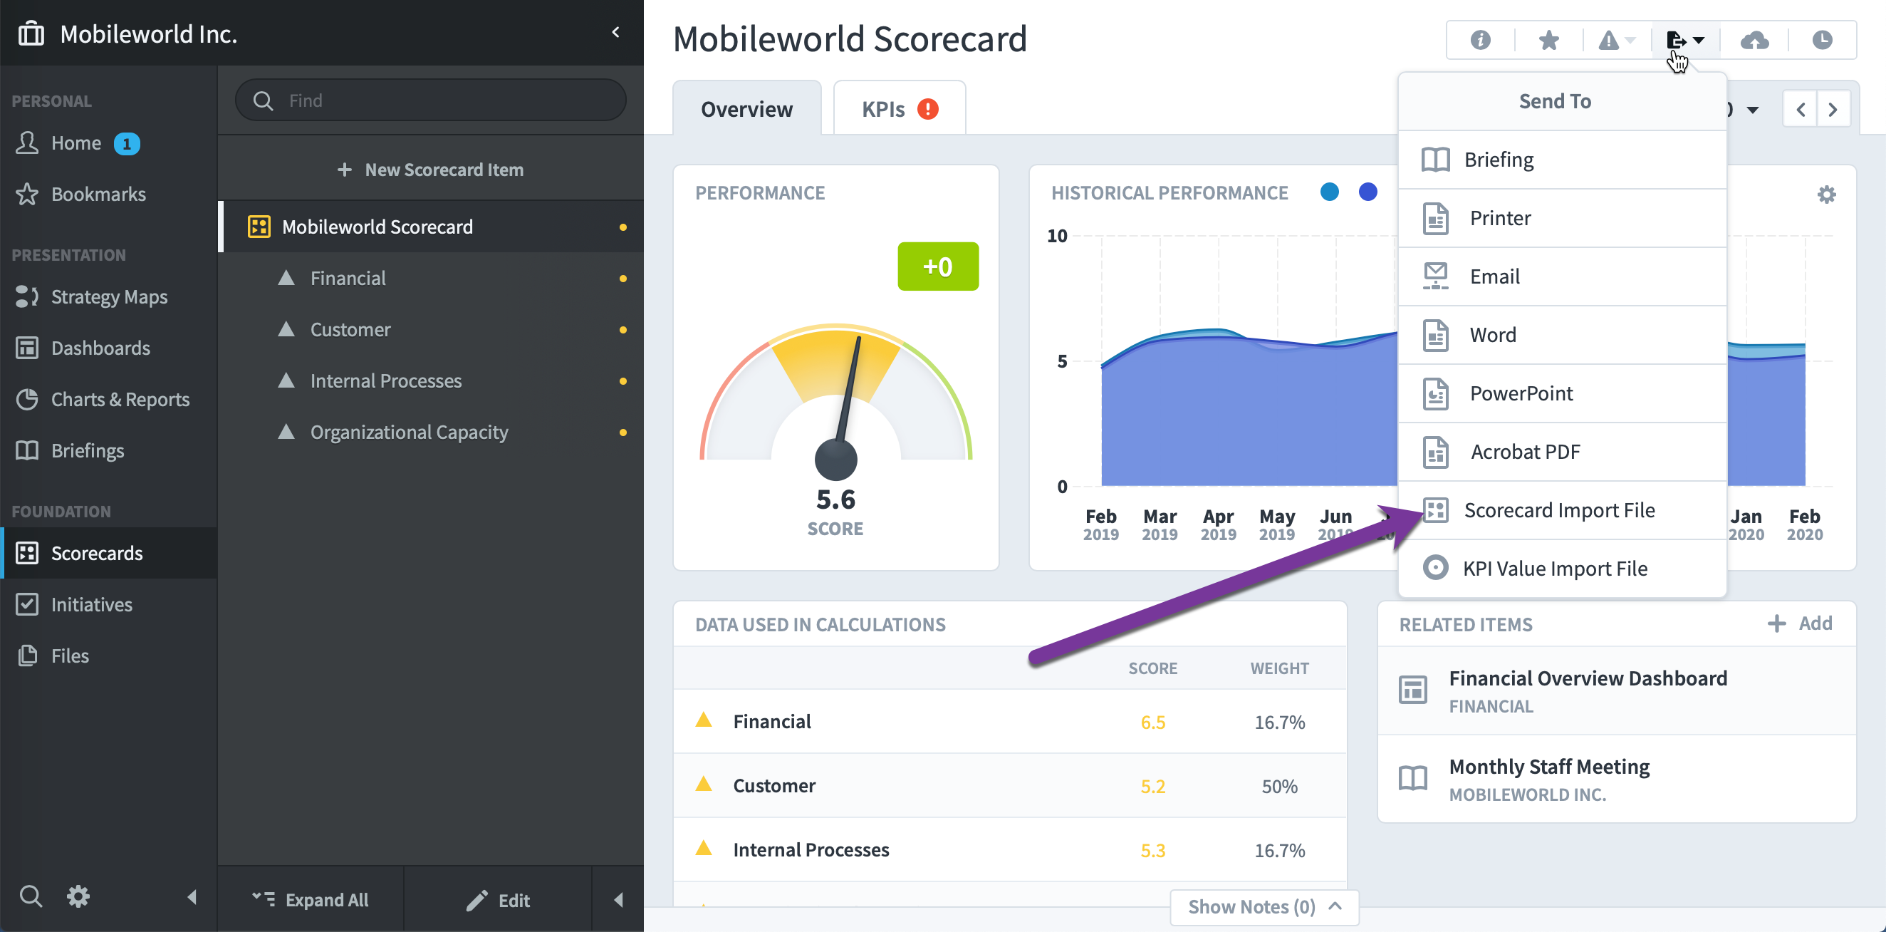Open Customer row in calculations table

click(1010, 785)
